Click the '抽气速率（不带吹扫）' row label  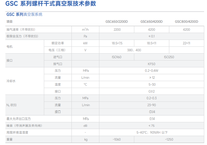tap(21, 30)
